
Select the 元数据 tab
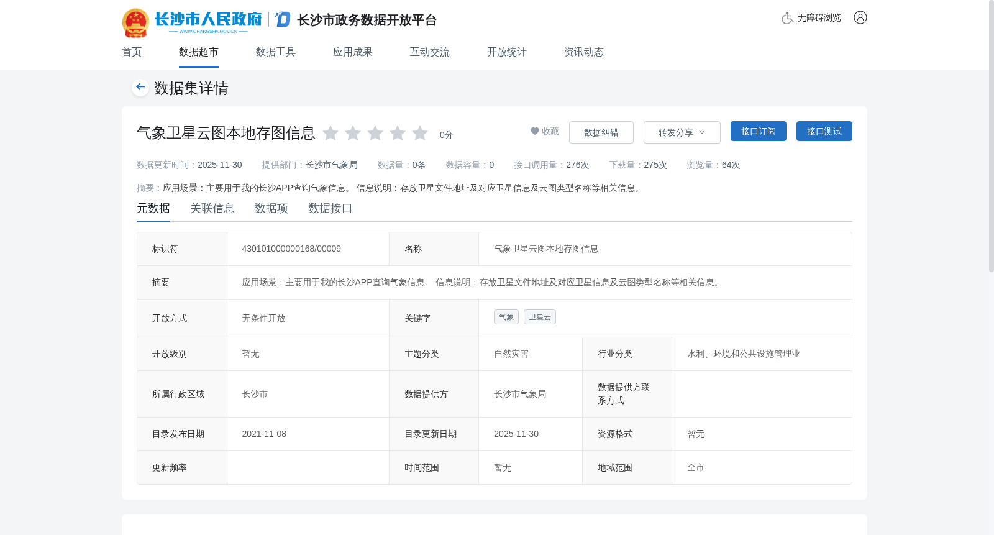[153, 208]
